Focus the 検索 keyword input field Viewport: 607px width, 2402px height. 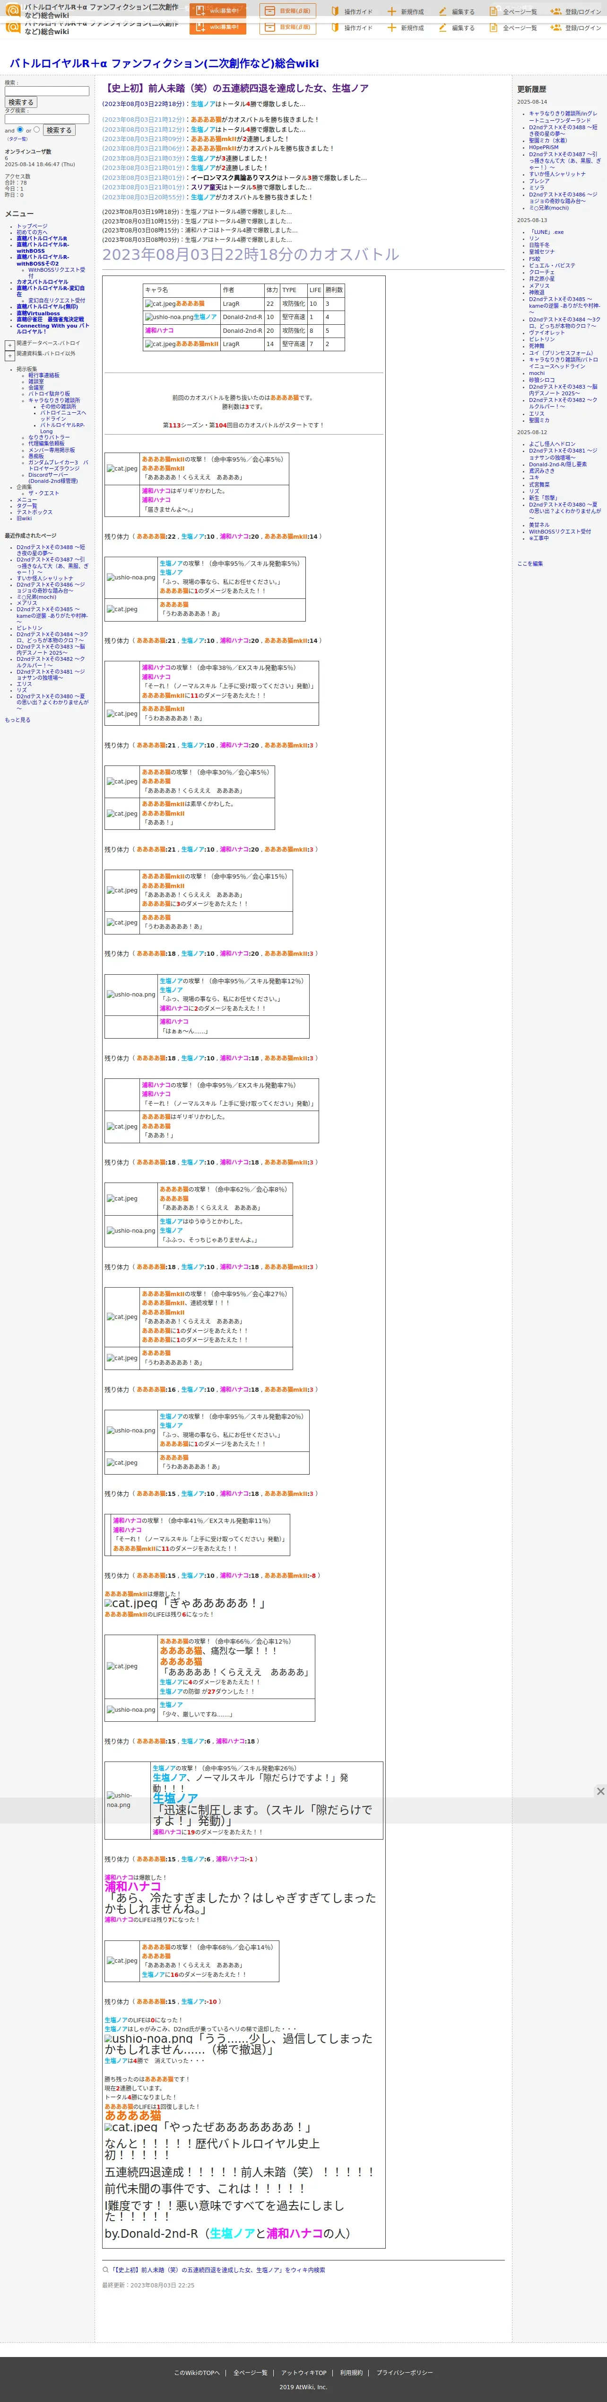coord(46,91)
